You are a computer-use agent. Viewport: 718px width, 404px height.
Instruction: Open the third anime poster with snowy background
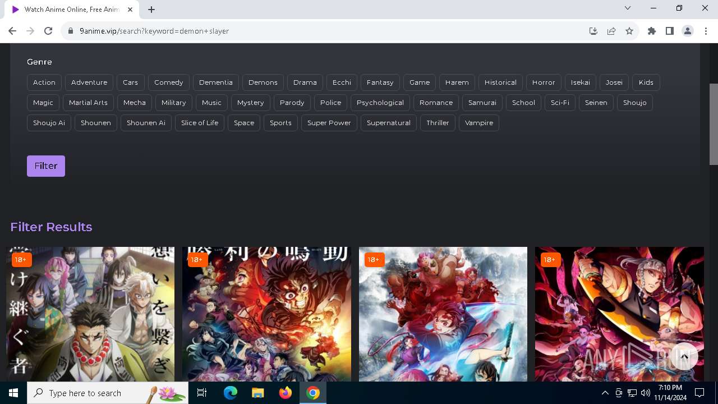(443, 314)
